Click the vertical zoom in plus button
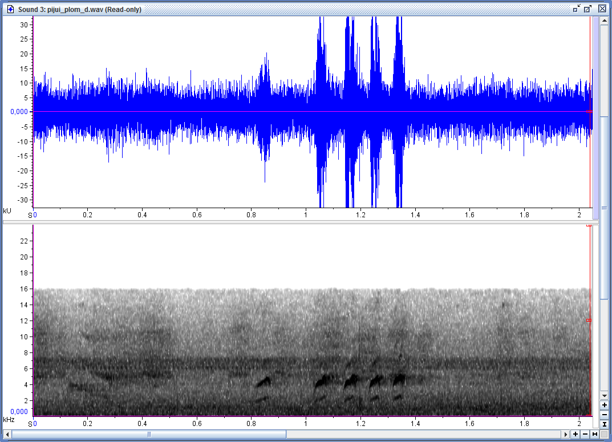 [x=604, y=405]
